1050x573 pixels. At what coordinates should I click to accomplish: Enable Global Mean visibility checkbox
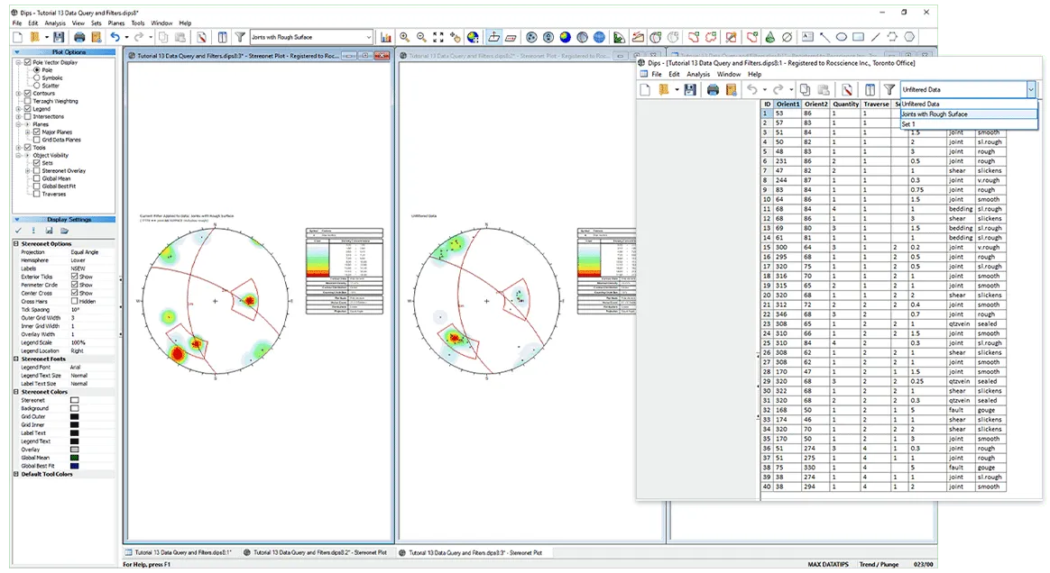click(37, 178)
